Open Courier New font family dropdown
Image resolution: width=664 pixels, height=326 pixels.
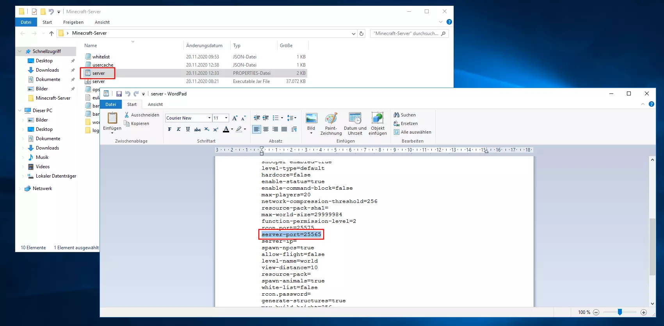coord(209,118)
